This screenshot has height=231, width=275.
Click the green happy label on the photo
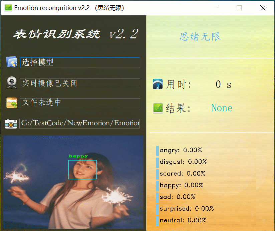78,156
